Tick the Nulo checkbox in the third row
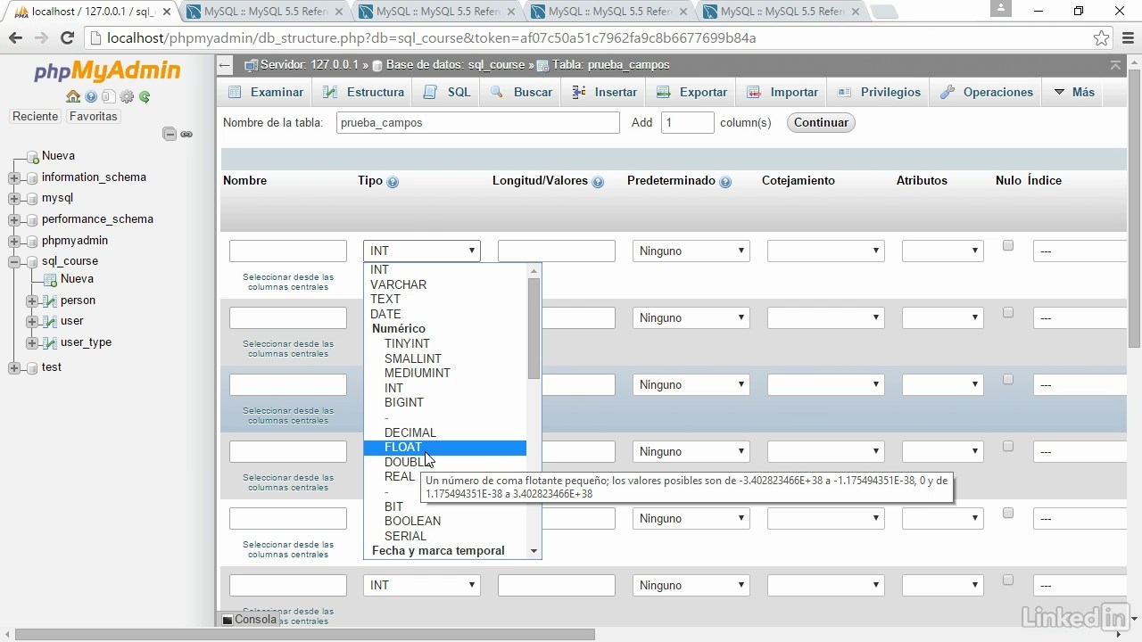The image size is (1142, 642). coord(1008,379)
